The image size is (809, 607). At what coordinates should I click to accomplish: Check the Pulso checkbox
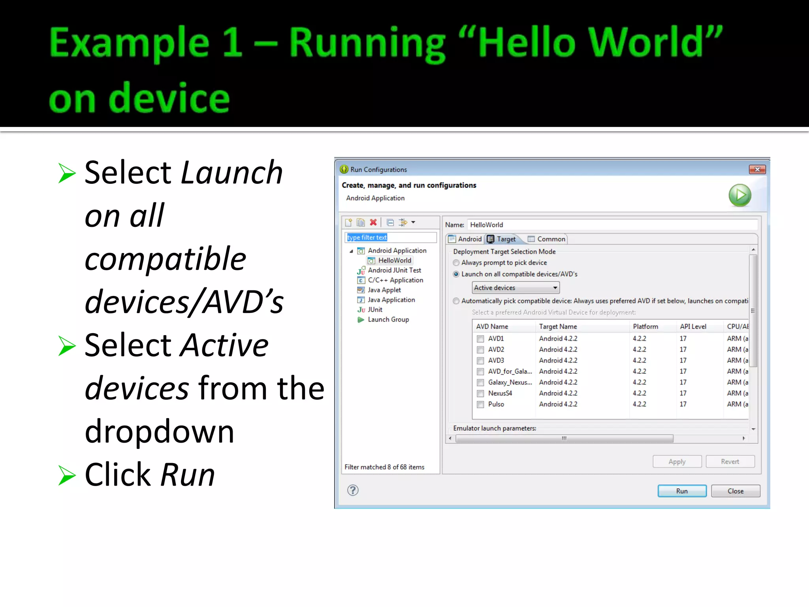tap(480, 405)
